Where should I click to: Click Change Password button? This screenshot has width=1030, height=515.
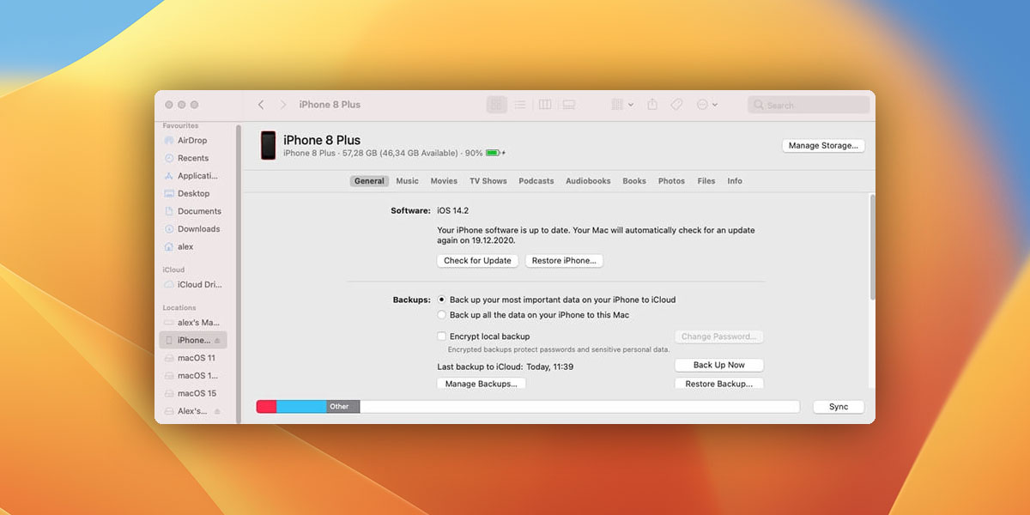719,337
